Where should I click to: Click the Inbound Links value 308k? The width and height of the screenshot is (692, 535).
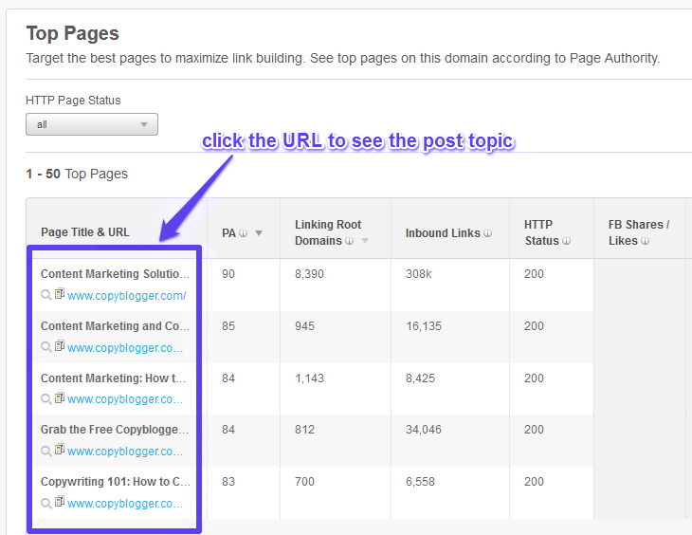click(418, 274)
